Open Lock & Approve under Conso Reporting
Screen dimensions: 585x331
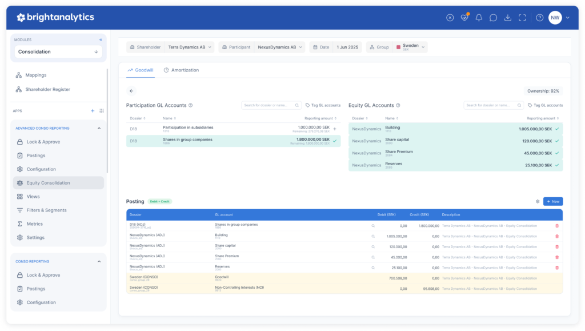tap(43, 275)
